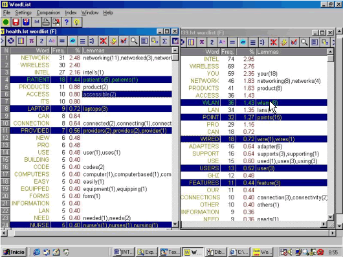Viewport: 343px width, 257px height.
Task: Click the 'points(15)' lemma cell
Action: pos(292,117)
